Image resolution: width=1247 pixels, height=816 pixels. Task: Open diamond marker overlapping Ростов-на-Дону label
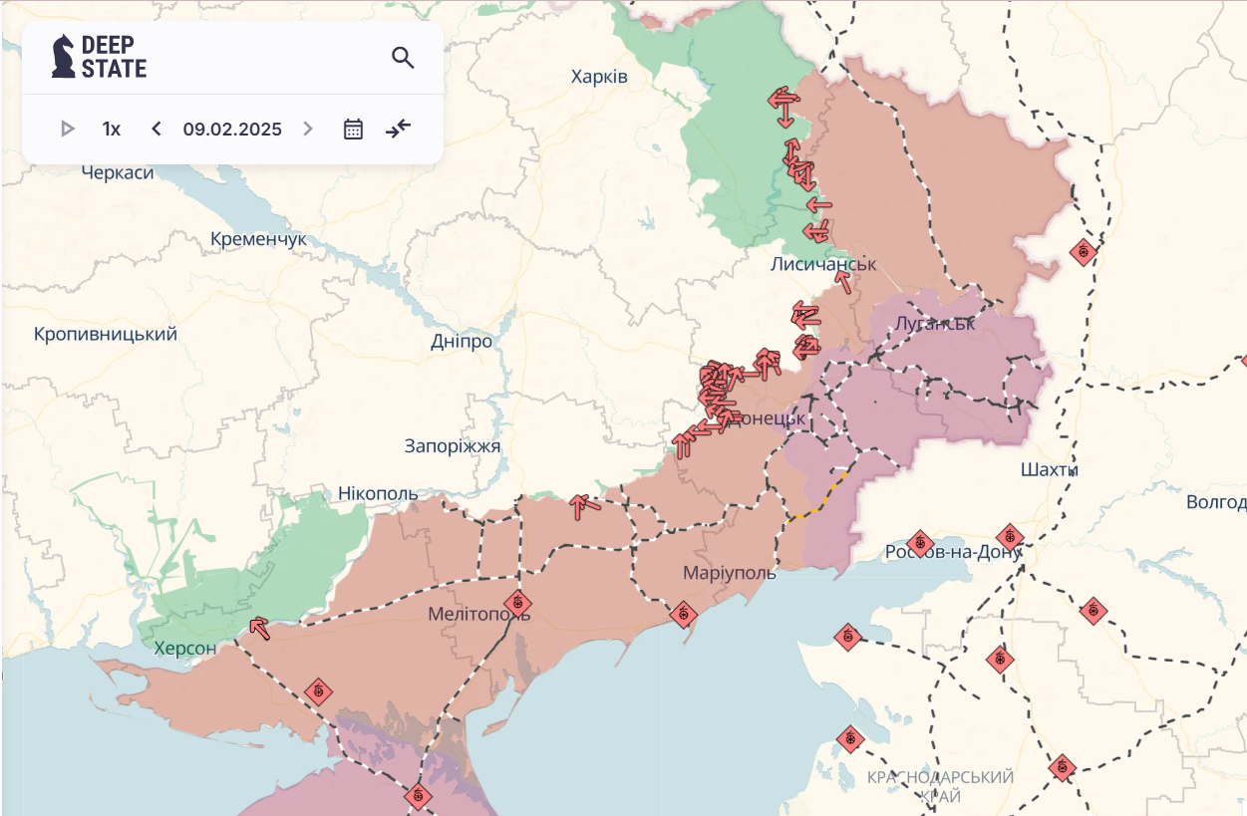tap(1010, 538)
